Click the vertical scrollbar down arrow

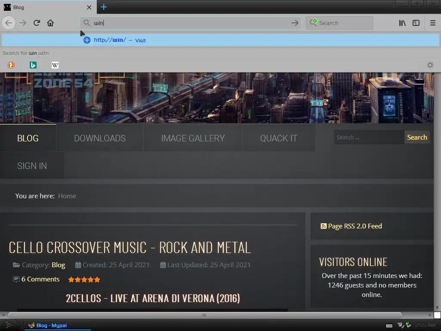tap(437, 308)
